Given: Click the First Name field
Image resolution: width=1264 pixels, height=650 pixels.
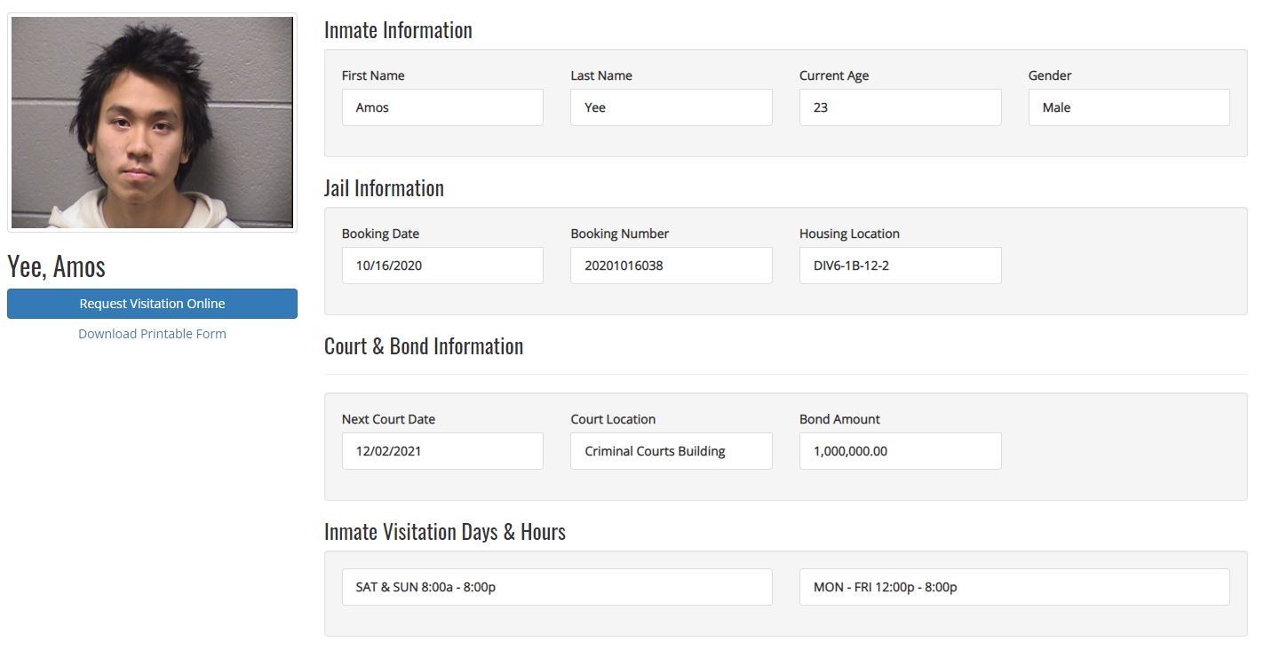Looking at the screenshot, I should (441, 107).
